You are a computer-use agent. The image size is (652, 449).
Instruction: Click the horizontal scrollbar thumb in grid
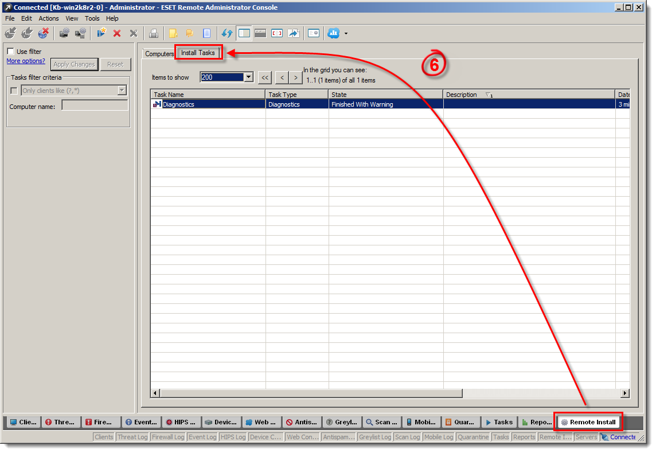(x=311, y=393)
